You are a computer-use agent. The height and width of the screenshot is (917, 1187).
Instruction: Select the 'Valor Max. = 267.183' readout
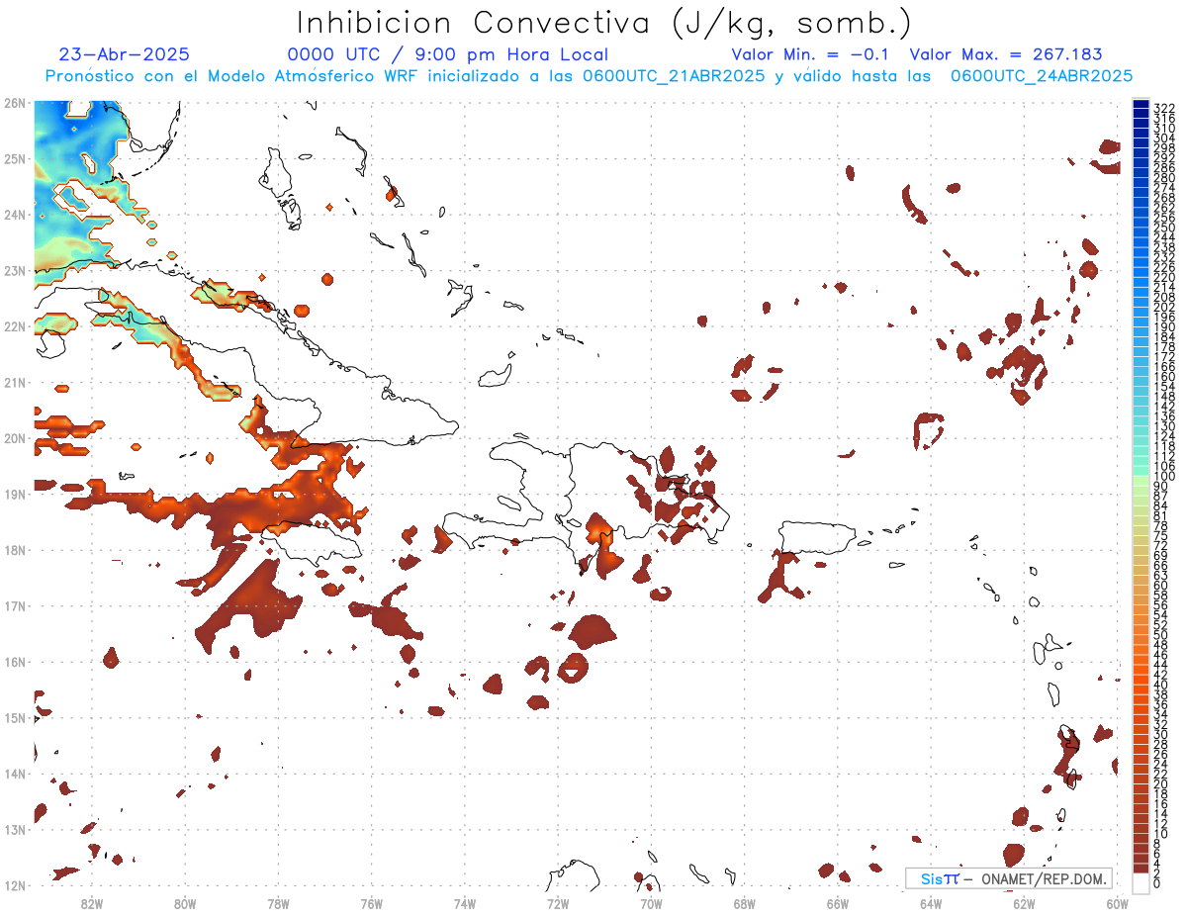click(1006, 55)
